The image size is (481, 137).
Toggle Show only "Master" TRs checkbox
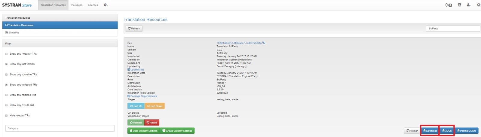[6, 54]
